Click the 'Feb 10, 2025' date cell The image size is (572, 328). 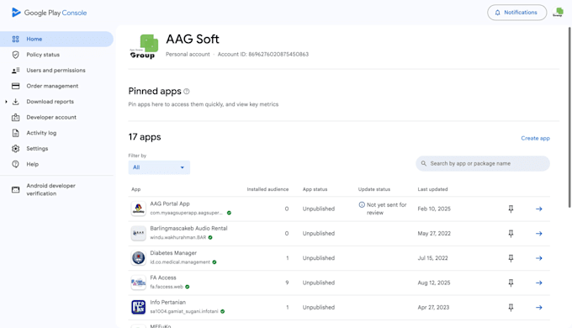(x=434, y=209)
